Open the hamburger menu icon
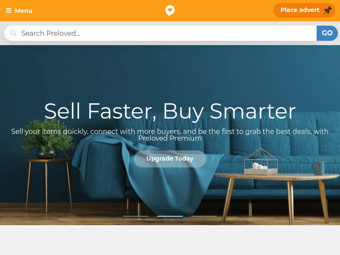 tap(9, 10)
